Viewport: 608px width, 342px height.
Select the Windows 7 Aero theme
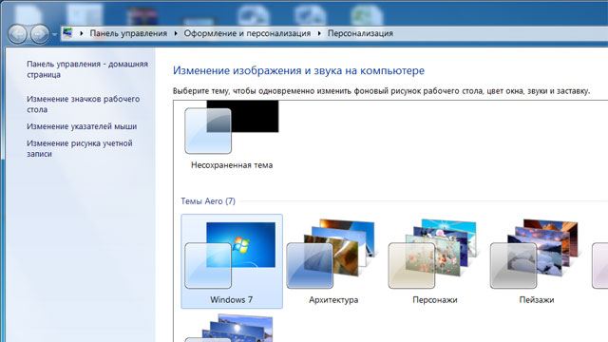[232, 261]
